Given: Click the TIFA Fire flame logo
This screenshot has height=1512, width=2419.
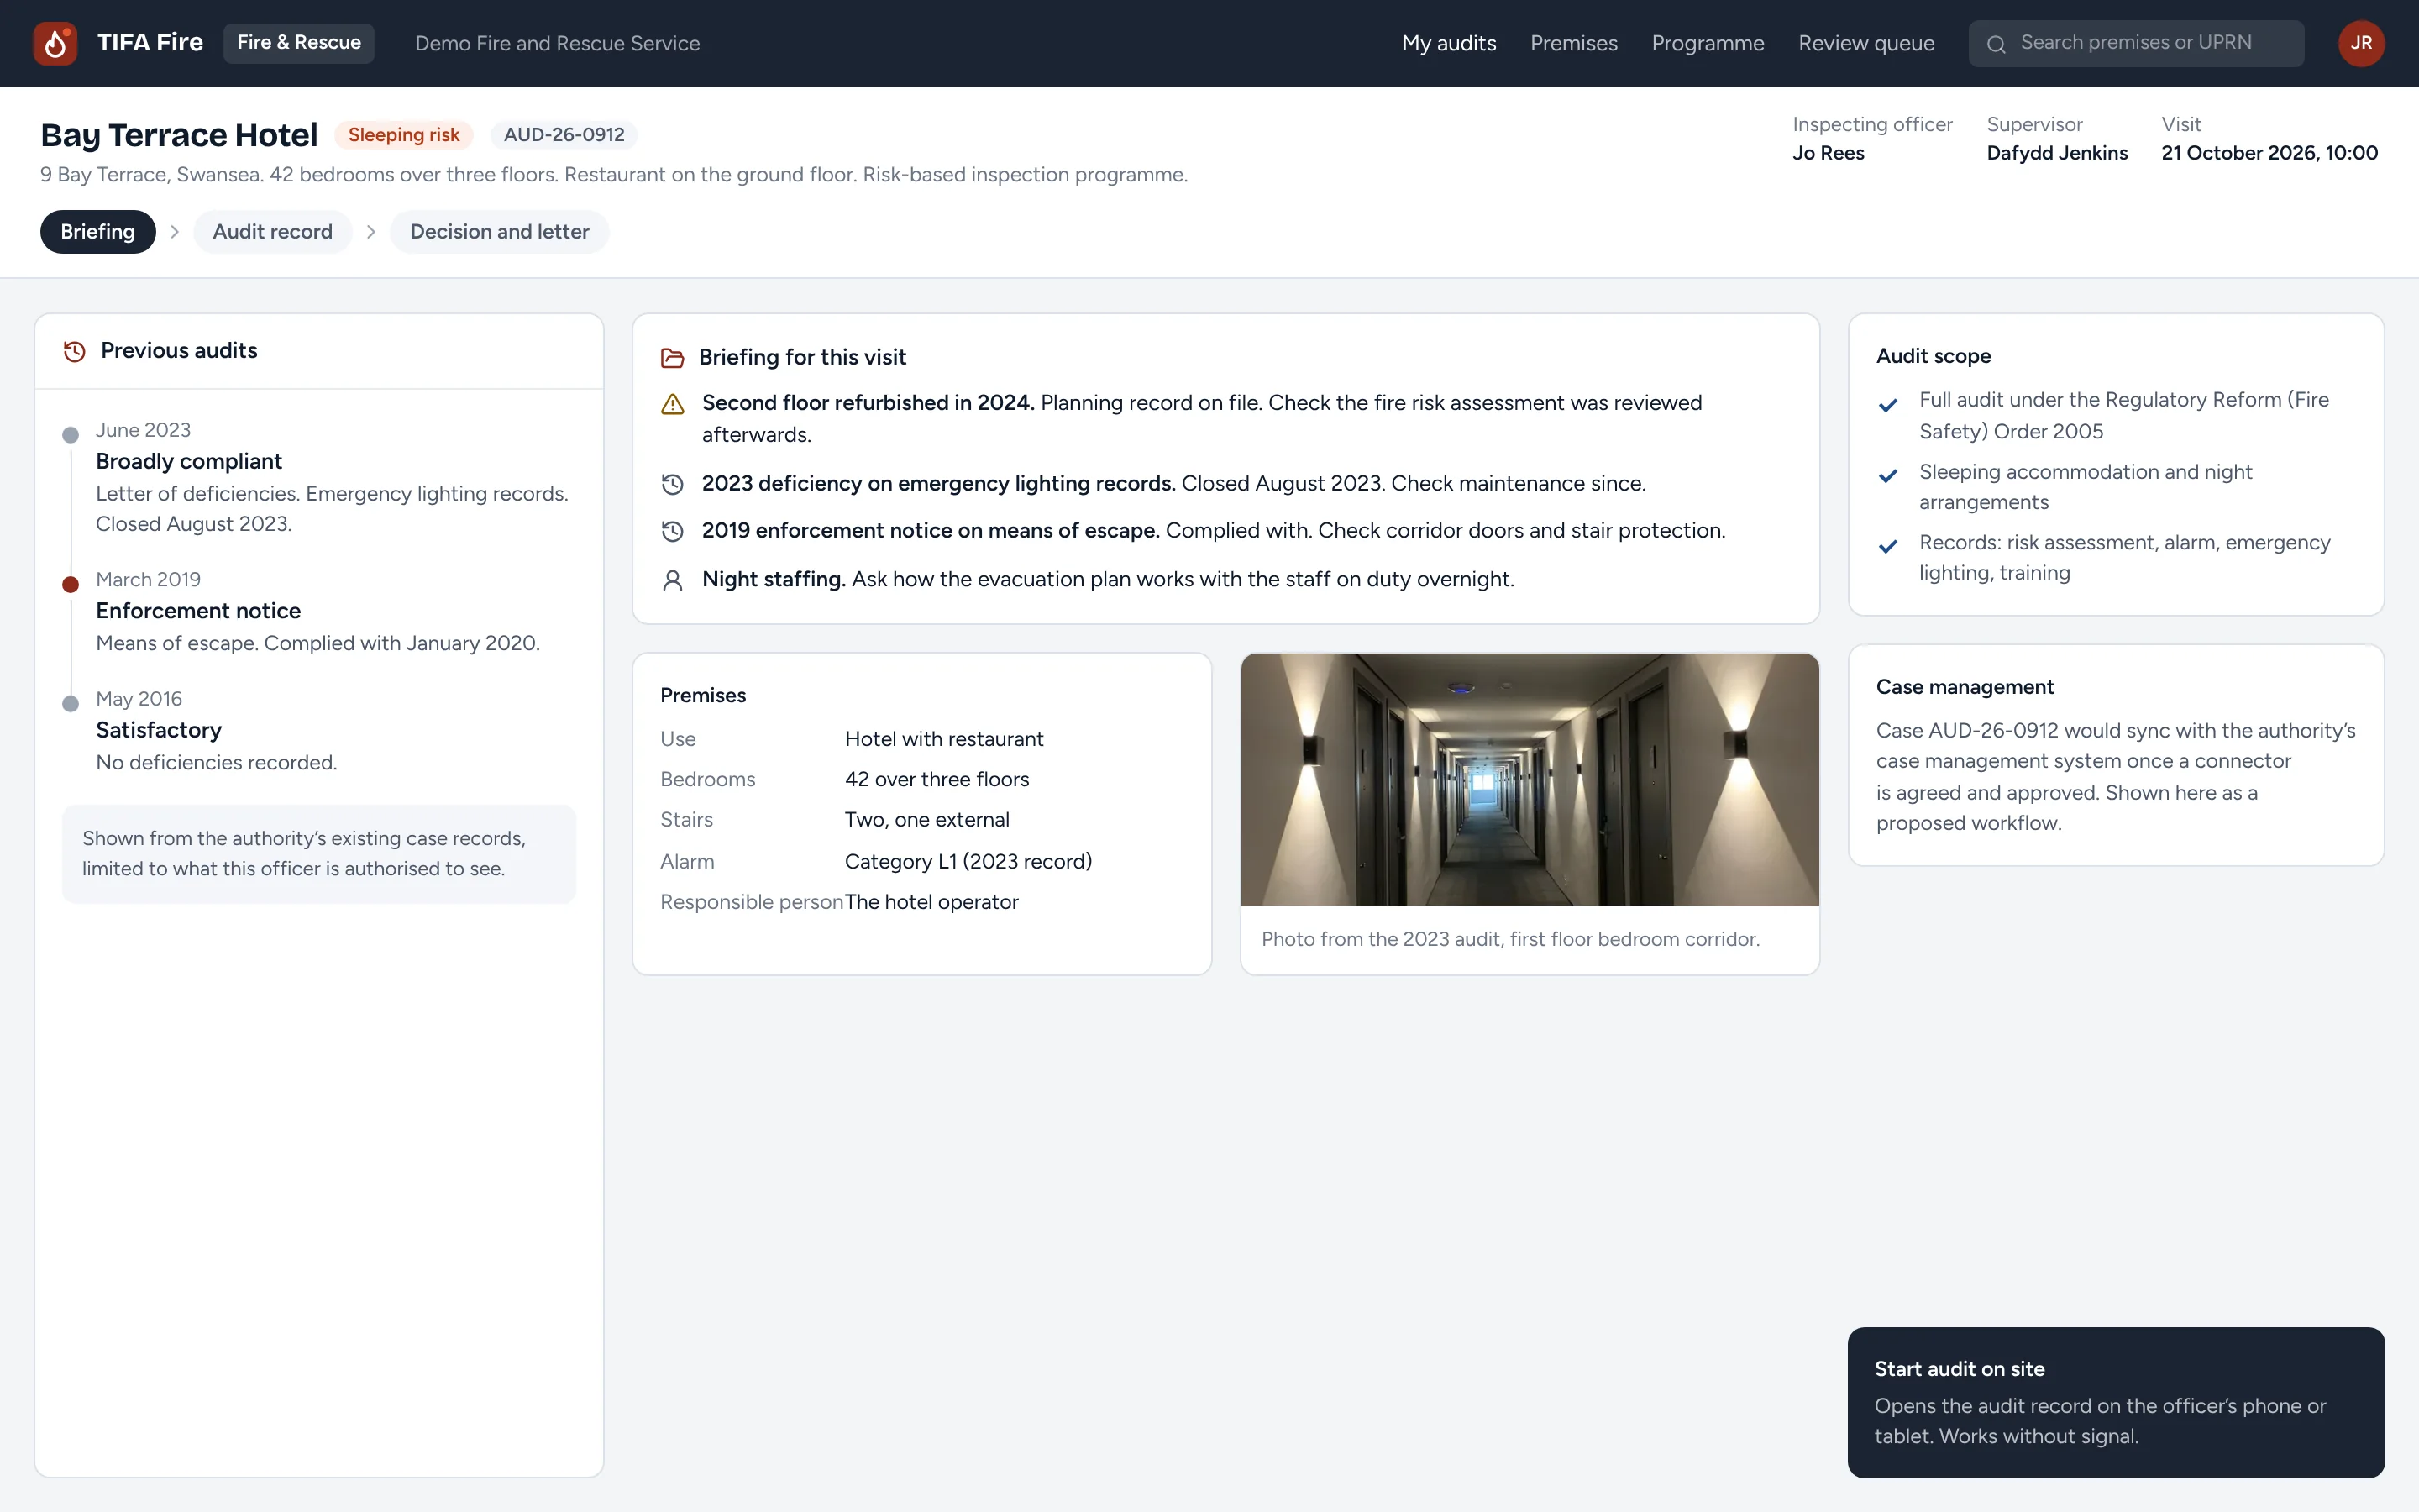Looking at the screenshot, I should [x=55, y=43].
